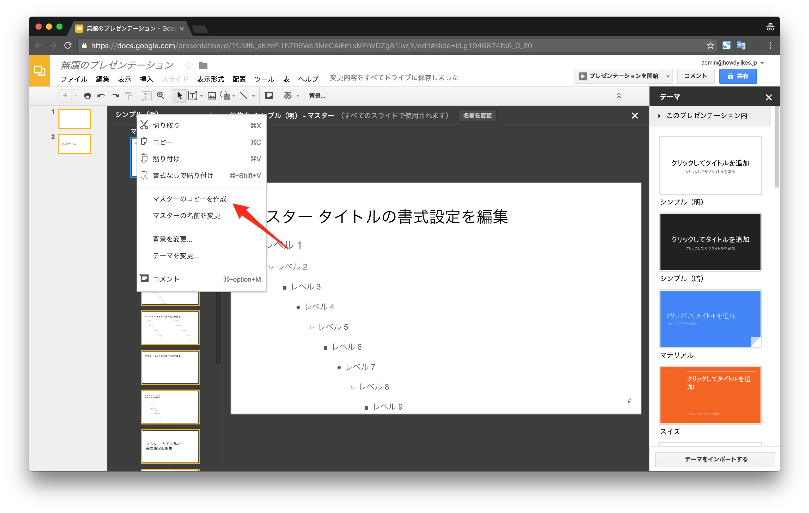The height and width of the screenshot is (513, 809).
Task: Select the line tool icon
Action: tap(244, 96)
